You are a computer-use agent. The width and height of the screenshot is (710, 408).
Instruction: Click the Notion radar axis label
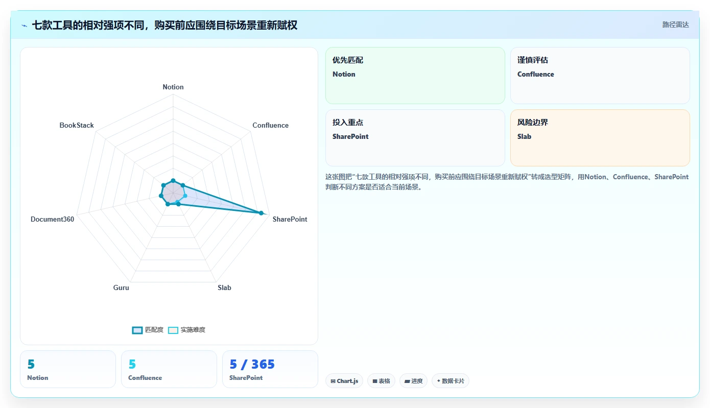tap(173, 87)
